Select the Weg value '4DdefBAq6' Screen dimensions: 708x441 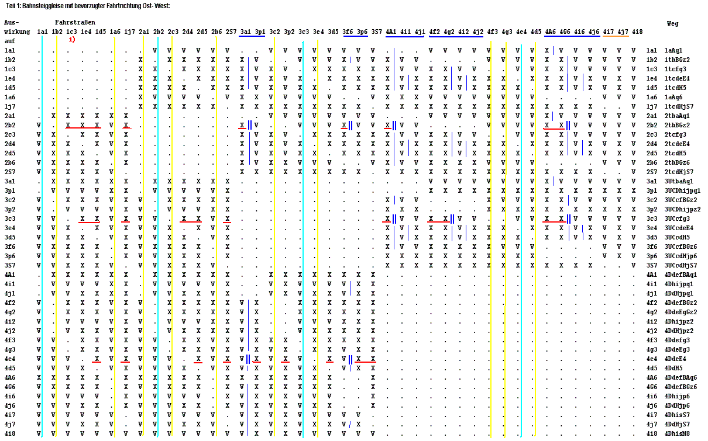point(680,378)
